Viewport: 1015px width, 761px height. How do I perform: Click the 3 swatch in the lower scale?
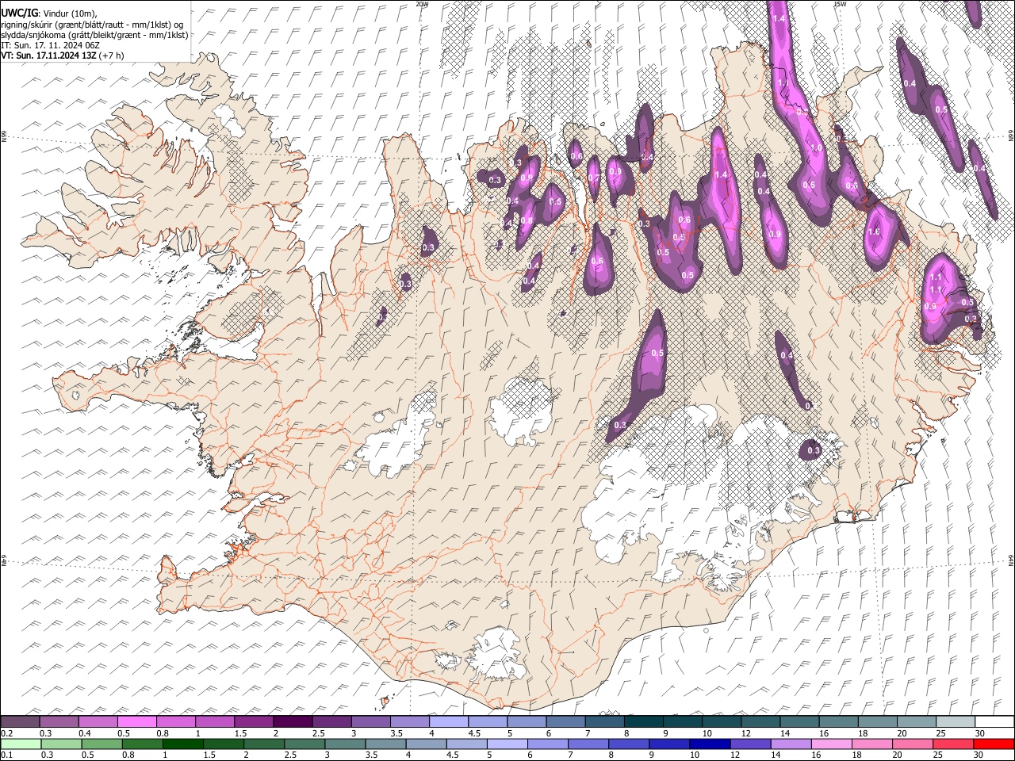344,744
